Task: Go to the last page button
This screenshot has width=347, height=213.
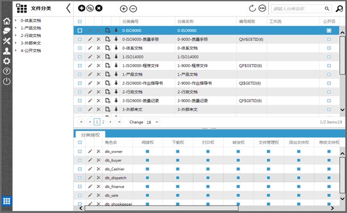Action: (x=119, y=122)
